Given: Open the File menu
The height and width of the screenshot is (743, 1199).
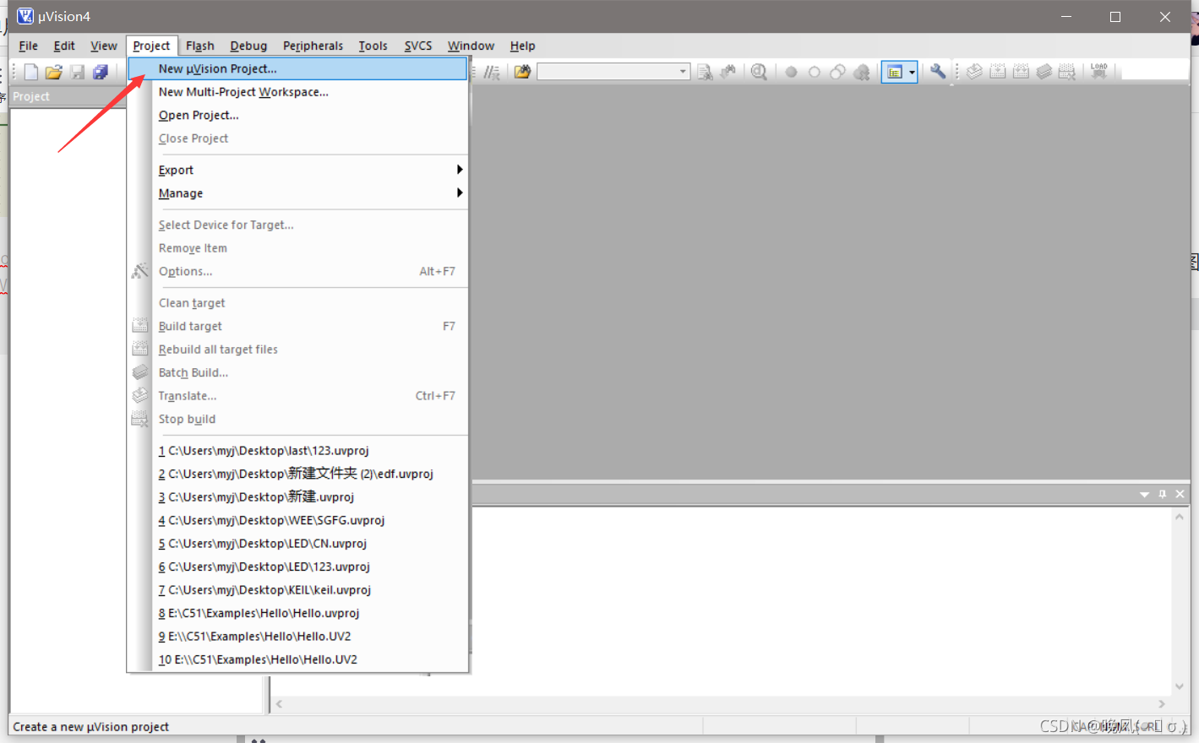Looking at the screenshot, I should [28, 46].
